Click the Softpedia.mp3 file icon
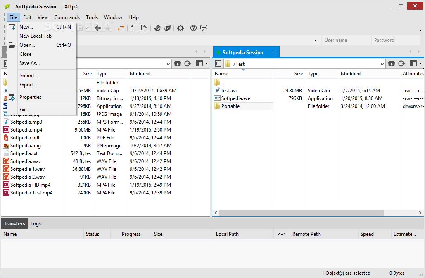 (x=6, y=122)
